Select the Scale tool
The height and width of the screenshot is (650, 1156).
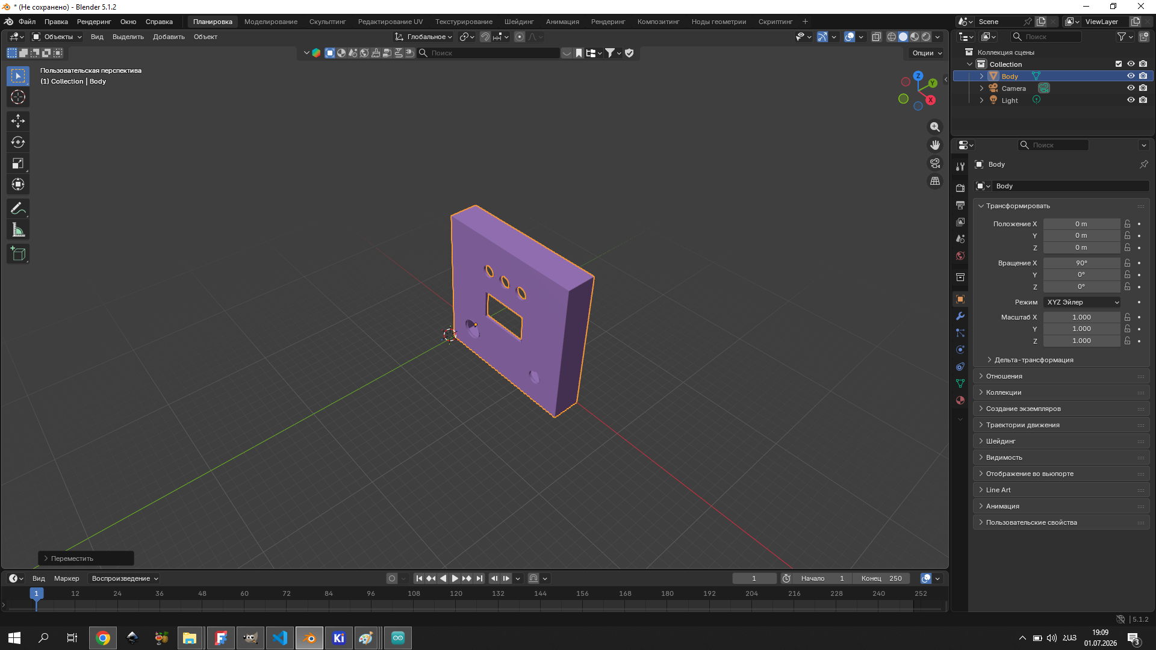(18, 163)
